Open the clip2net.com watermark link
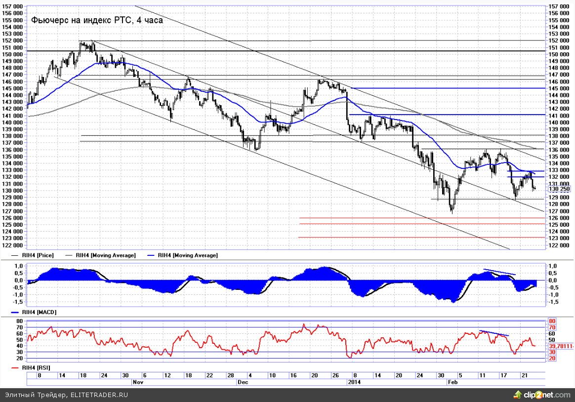575x402 pixels. point(544,395)
